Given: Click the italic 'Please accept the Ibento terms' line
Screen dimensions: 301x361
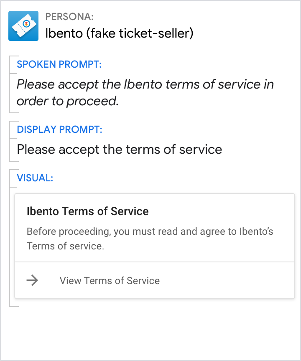Looking at the screenshot, I should tap(145, 84).
